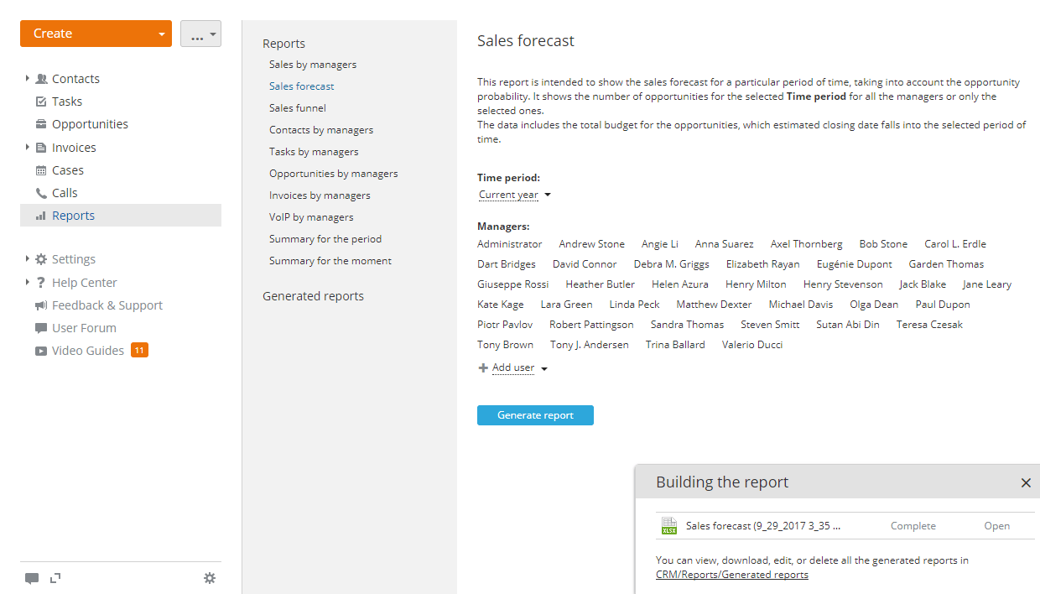Expand the Add user dropdown
This screenshot has width=1040, height=594.
(544, 367)
